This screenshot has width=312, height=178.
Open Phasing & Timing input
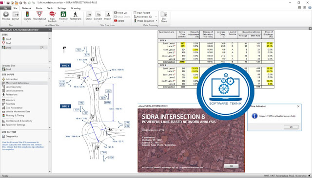[13, 115]
